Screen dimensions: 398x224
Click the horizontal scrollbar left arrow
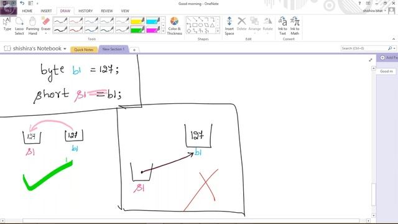click(x=2, y=221)
